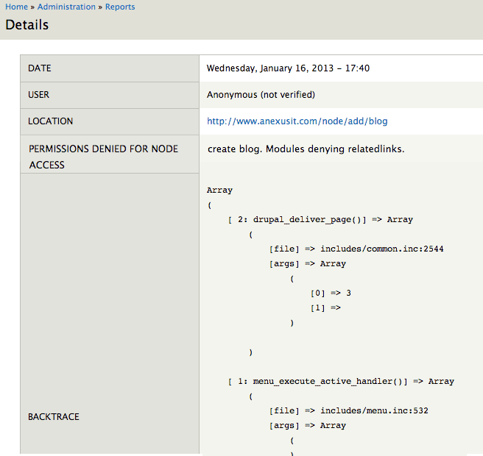Click the '[0] => 3' argument line

(x=331, y=293)
